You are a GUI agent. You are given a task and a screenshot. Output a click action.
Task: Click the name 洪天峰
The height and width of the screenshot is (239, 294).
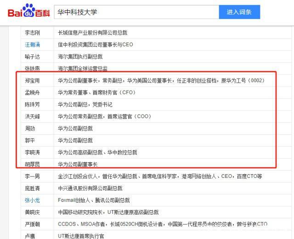pyautogui.click(x=32, y=116)
